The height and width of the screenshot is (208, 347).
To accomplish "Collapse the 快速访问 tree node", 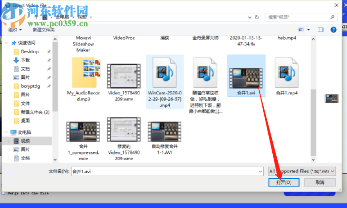I will (x=6, y=43).
